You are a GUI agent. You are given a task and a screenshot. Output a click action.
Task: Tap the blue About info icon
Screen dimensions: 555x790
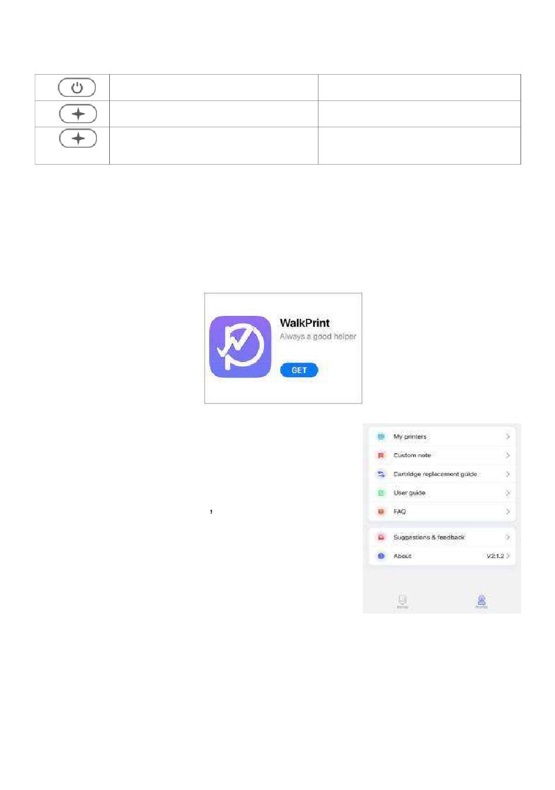(381, 556)
